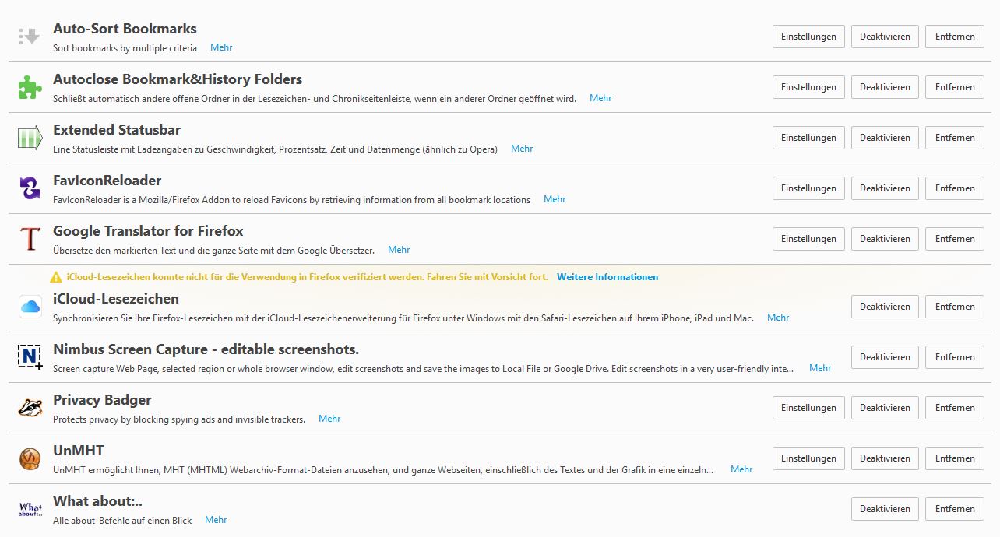
Task: Select the Autoclose Bookmark&History Folders title
Action: [x=178, y=79]
